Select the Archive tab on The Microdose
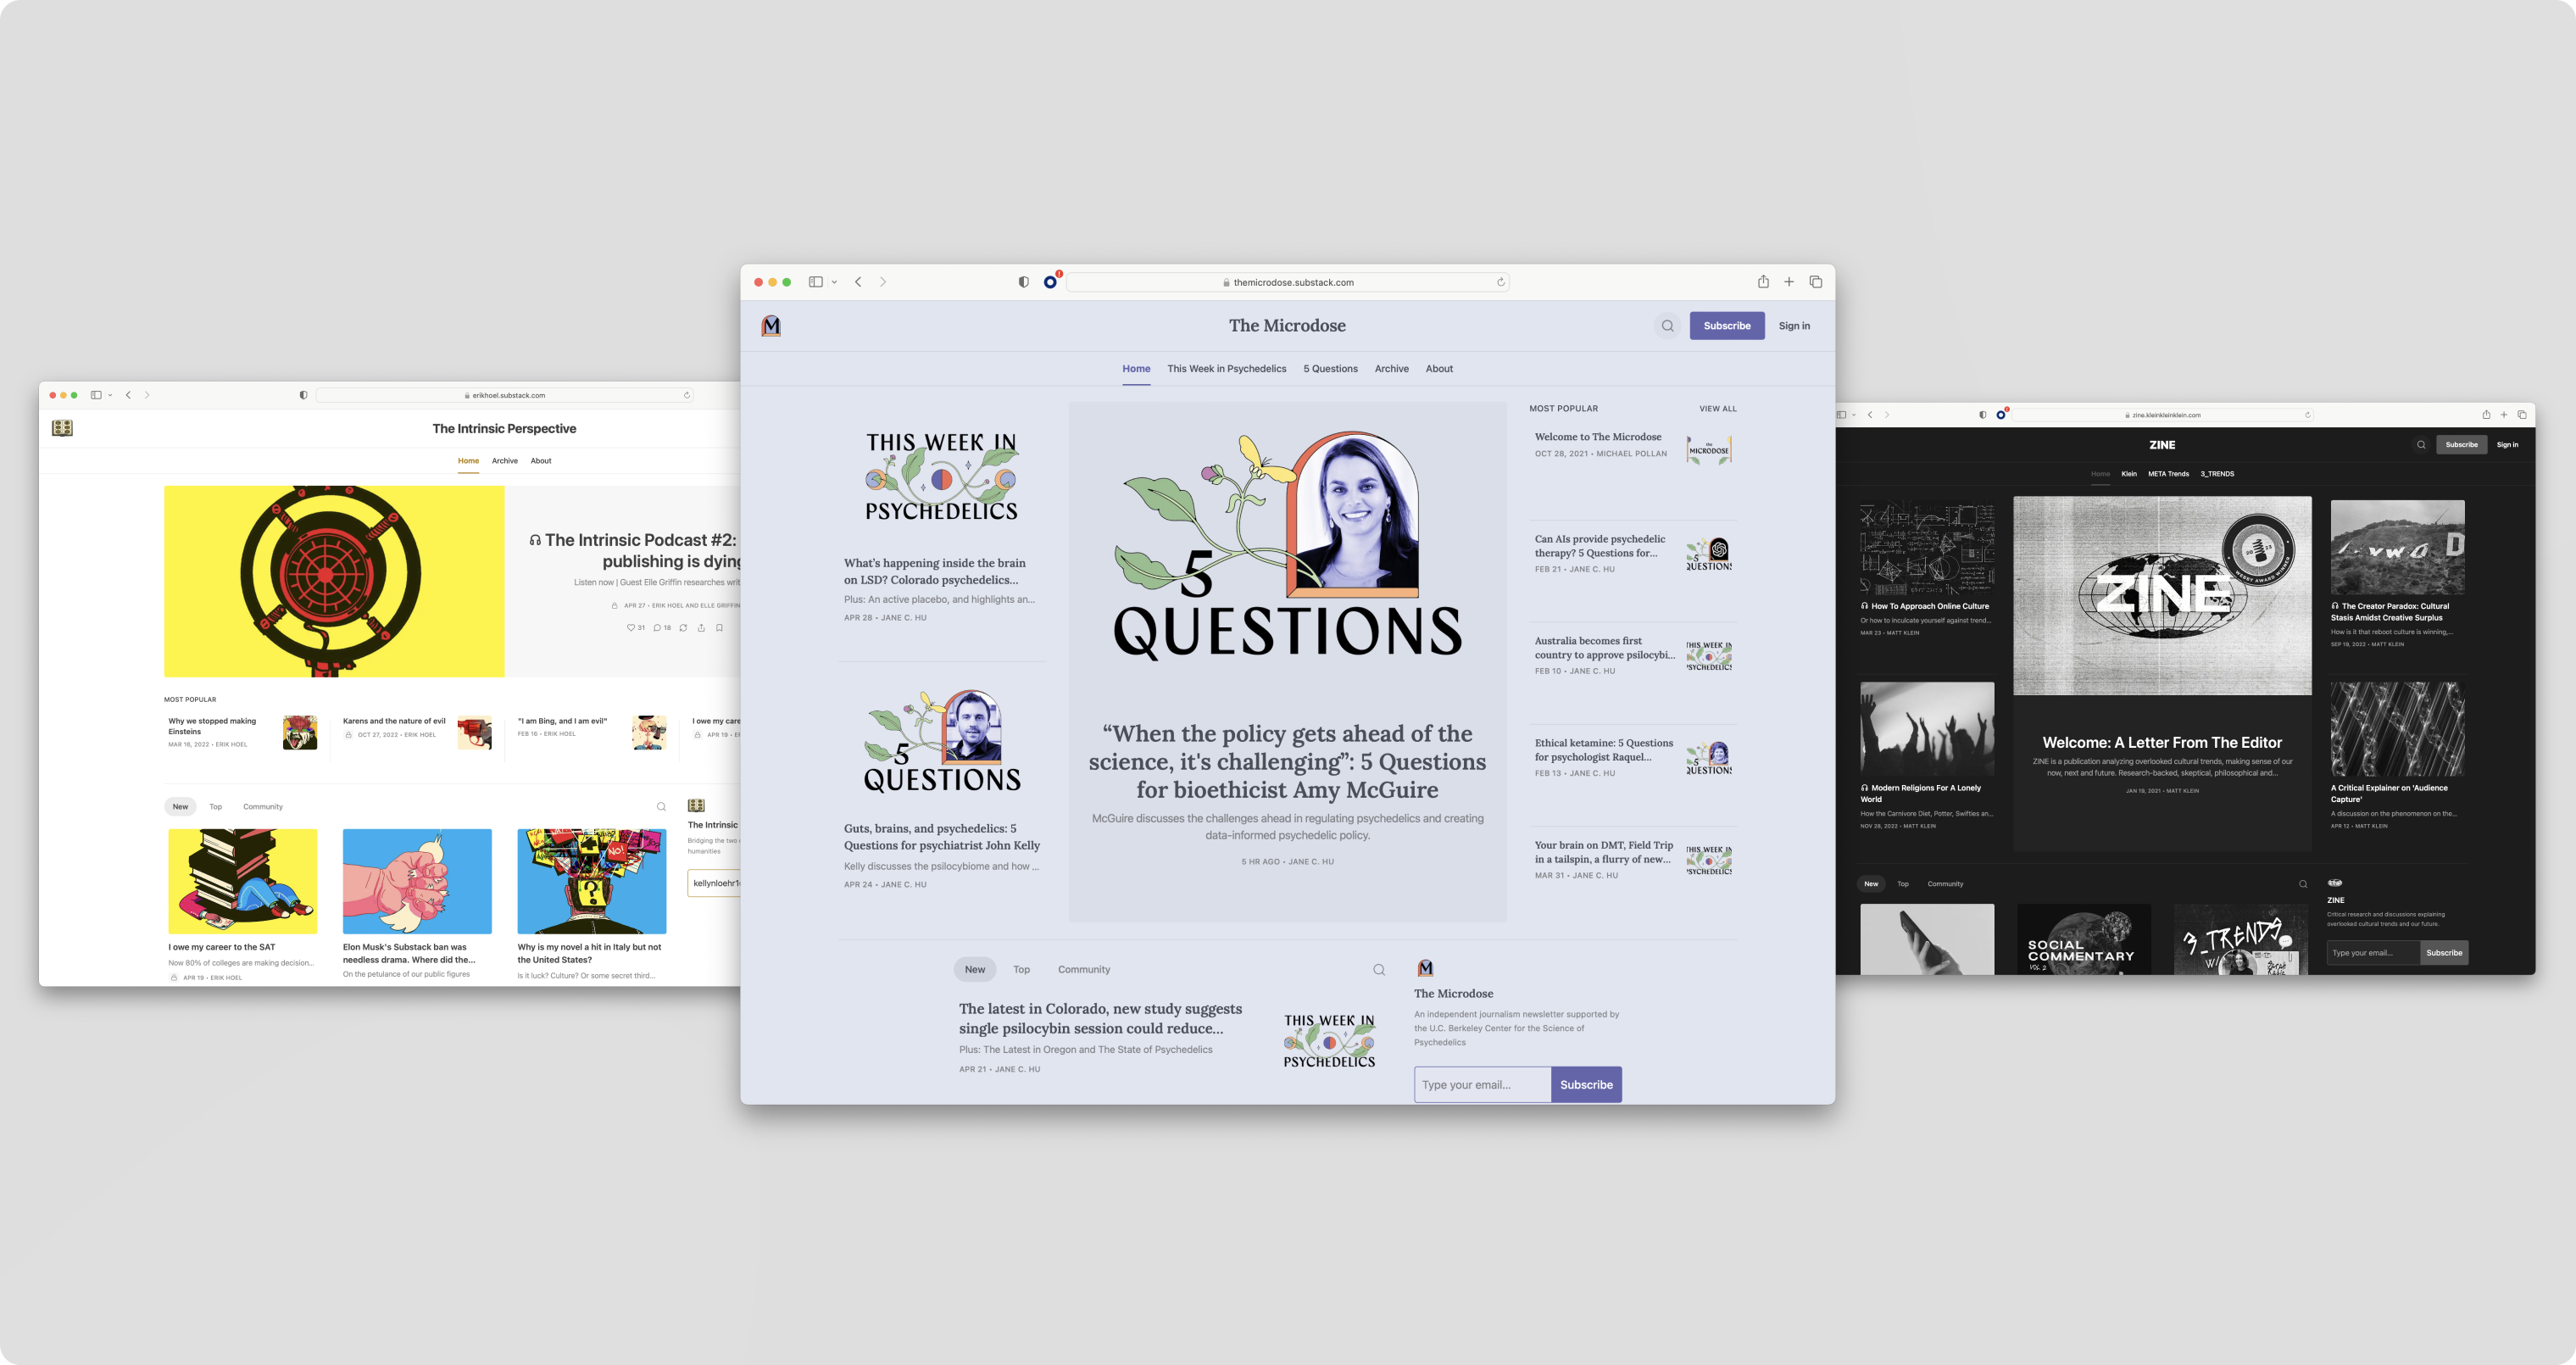 click(1390, 368)
